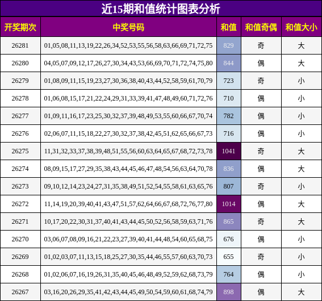The image size is (322, 301).
Task: Click 大 in row 26272
Action: 301,204
